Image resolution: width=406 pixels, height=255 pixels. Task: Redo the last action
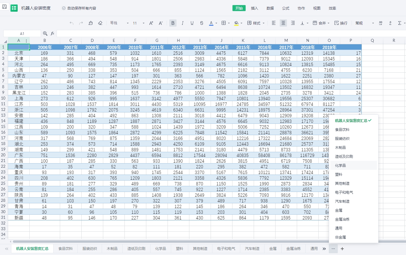[x=81, y=23]
